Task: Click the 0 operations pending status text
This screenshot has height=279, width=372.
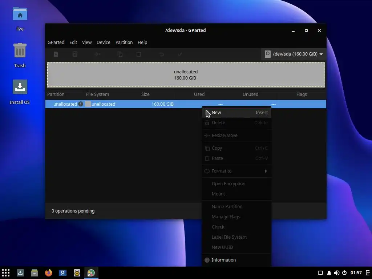Action: [x=73, y=211]
